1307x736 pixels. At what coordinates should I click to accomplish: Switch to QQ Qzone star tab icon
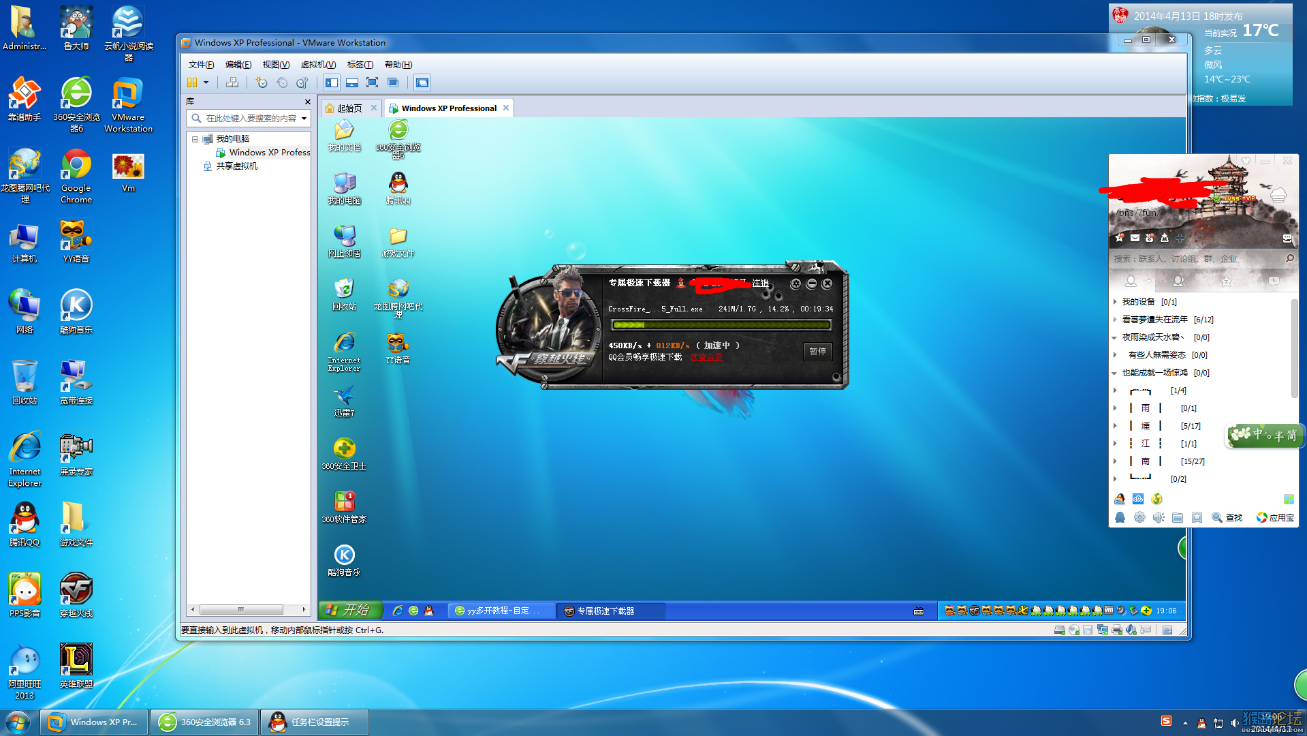pyautogui.click(x=1226, y=281)
